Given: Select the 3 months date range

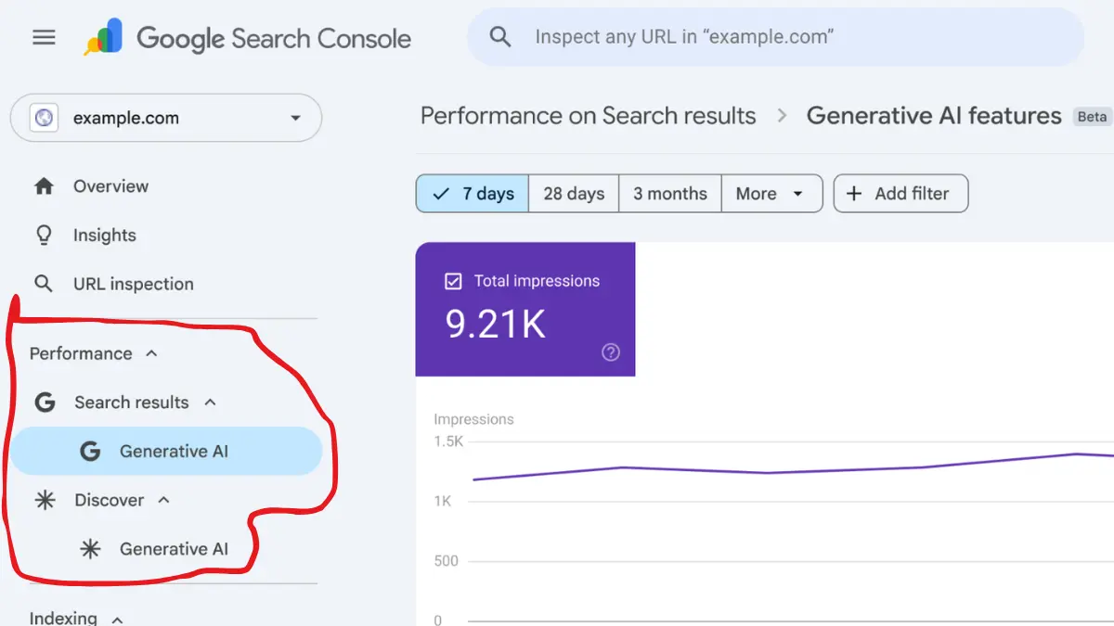Looking at the screenshot, I should pyautogui.click(x=670, y=194).
